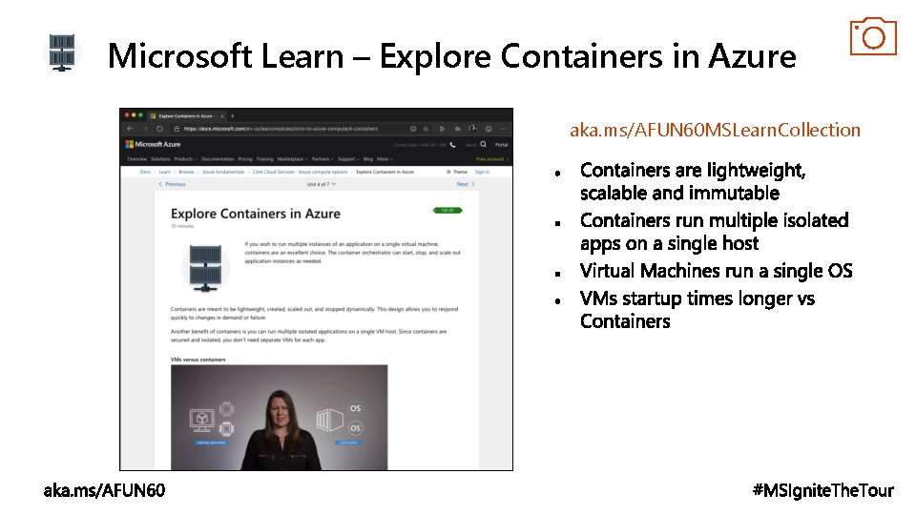This screenshot has height=515, width=916.
Task: Close the Explore Containers in Azure tab
Action: tap(222, 116)
